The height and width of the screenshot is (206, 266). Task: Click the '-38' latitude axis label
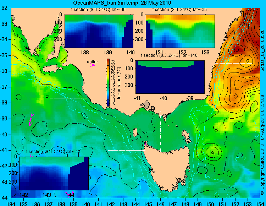click(5, 103)
